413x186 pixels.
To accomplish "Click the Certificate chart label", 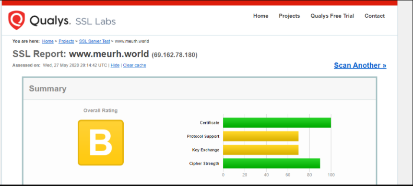I will tap(210, 123).
